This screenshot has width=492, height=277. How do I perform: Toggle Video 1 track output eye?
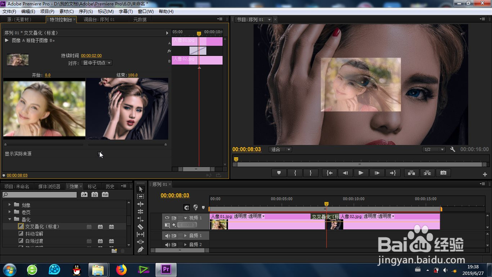click(167, 217)
